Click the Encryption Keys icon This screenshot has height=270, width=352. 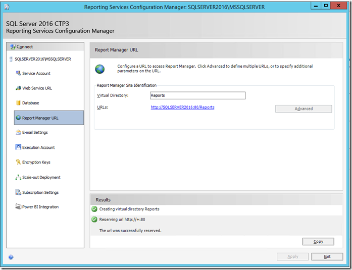point(18,163)
